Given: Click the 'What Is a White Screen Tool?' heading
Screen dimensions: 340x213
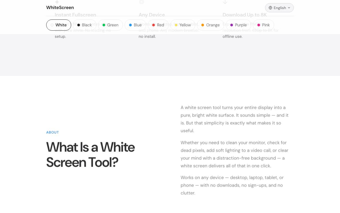Looking at the screenshot, I should [x=91, y=154].
